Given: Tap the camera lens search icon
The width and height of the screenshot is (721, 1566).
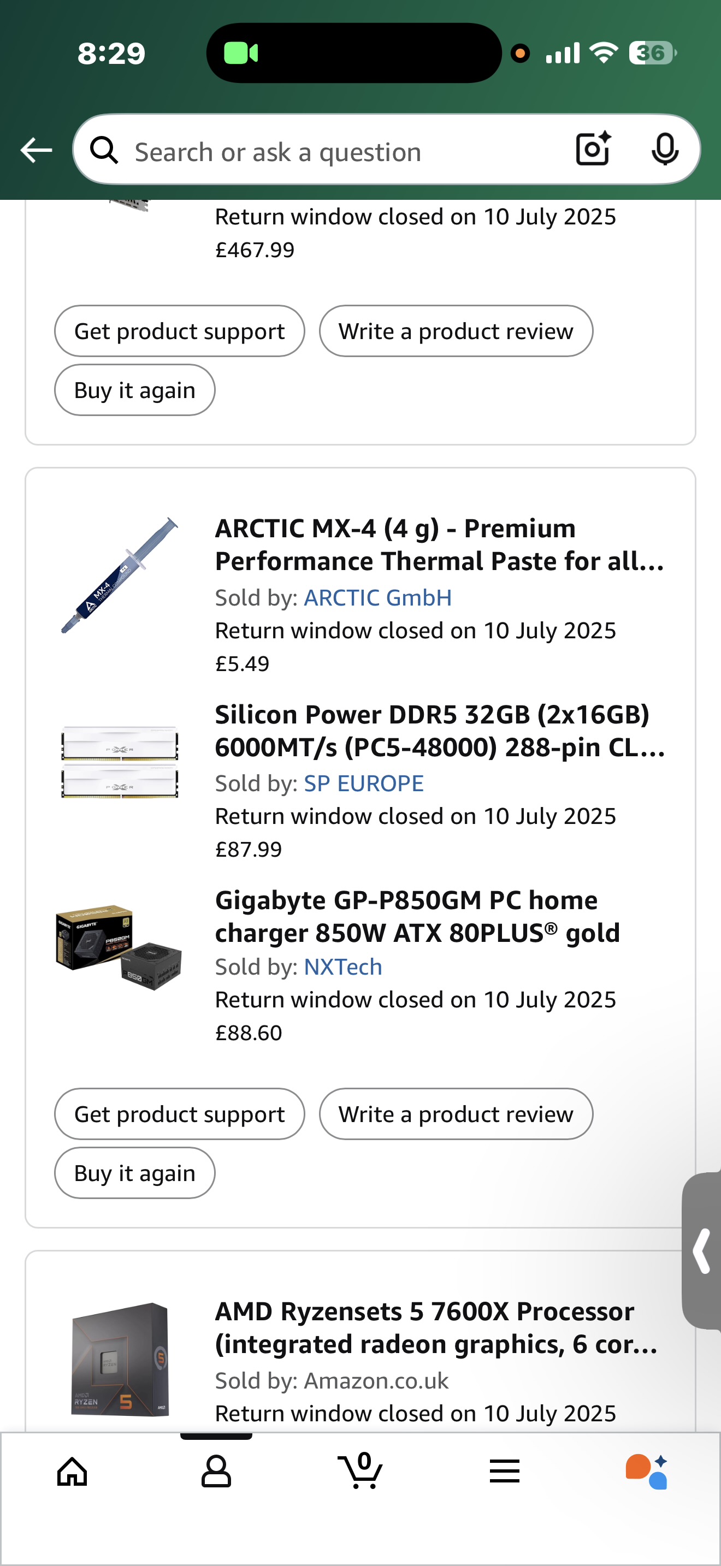Looking at the screenshot, I should pyautogui.click(x=593, y=149).
